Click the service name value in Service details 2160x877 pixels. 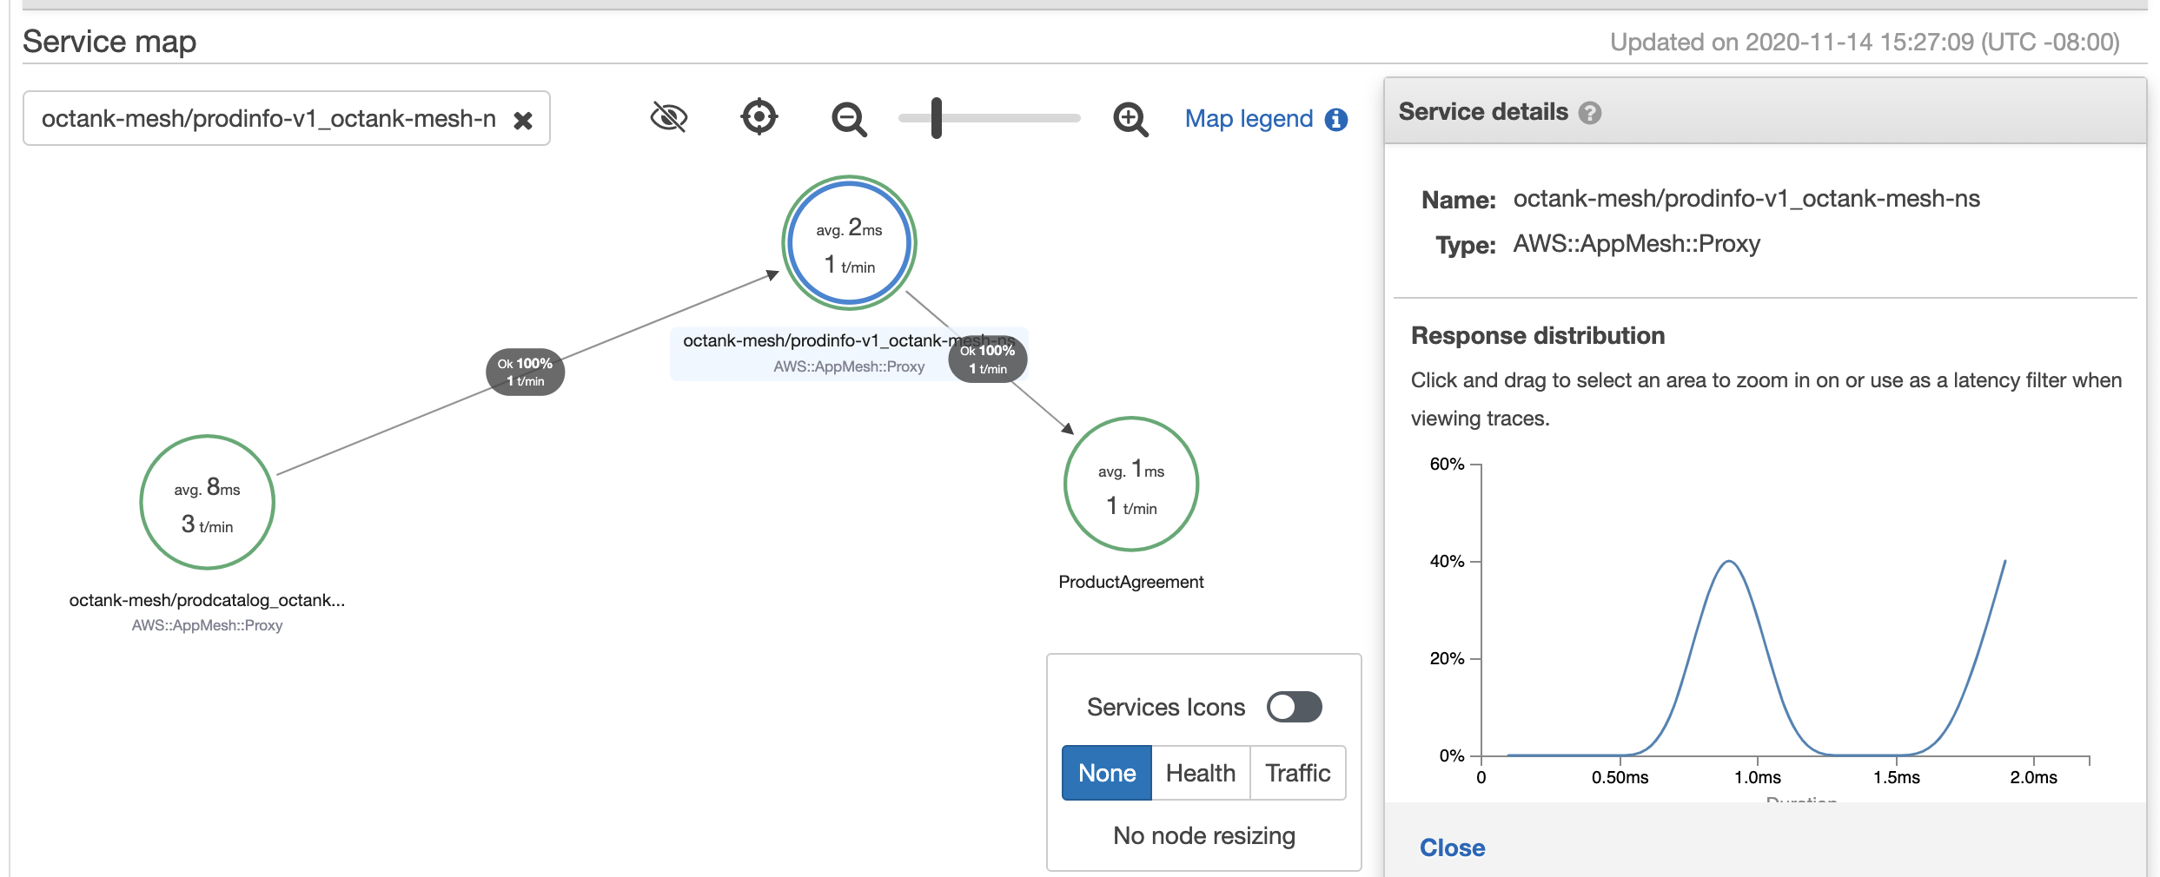point(1746,199)
